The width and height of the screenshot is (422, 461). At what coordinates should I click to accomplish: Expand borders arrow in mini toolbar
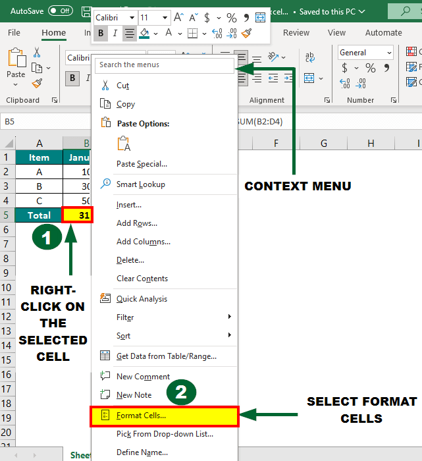204,34
